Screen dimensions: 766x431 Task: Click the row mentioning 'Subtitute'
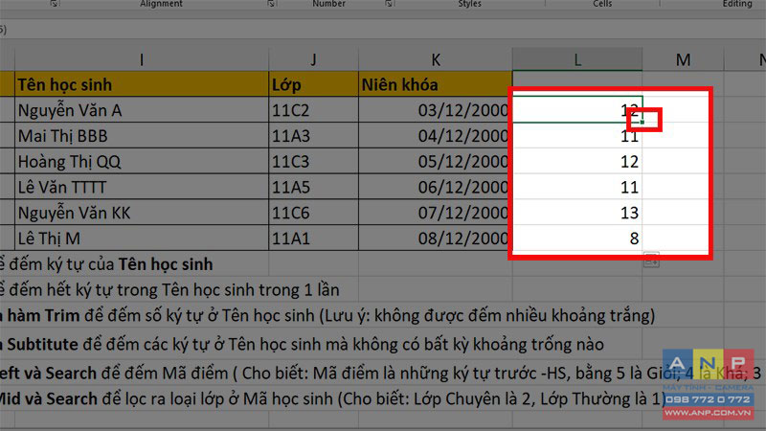click(302, 344)
